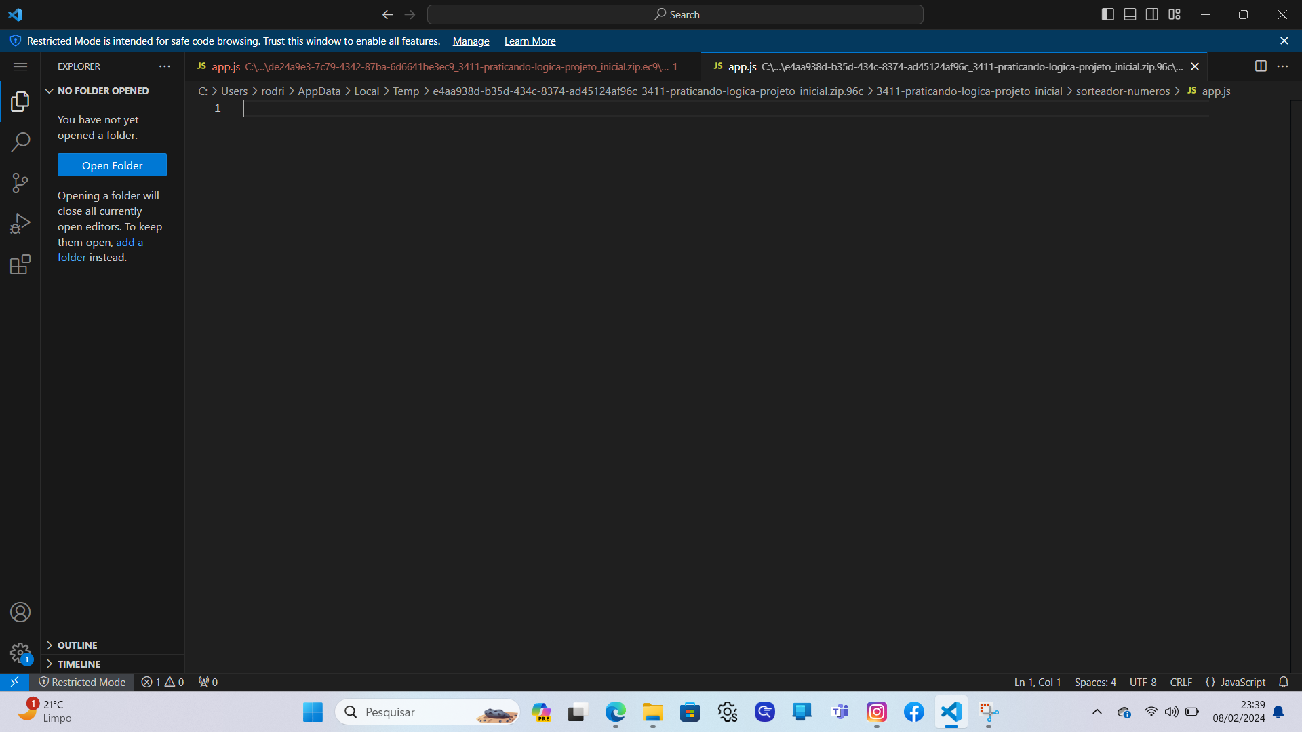The image size is (1302, 732).
Task: Click the Explorer sidebar icon
Action: click(20, 101)
